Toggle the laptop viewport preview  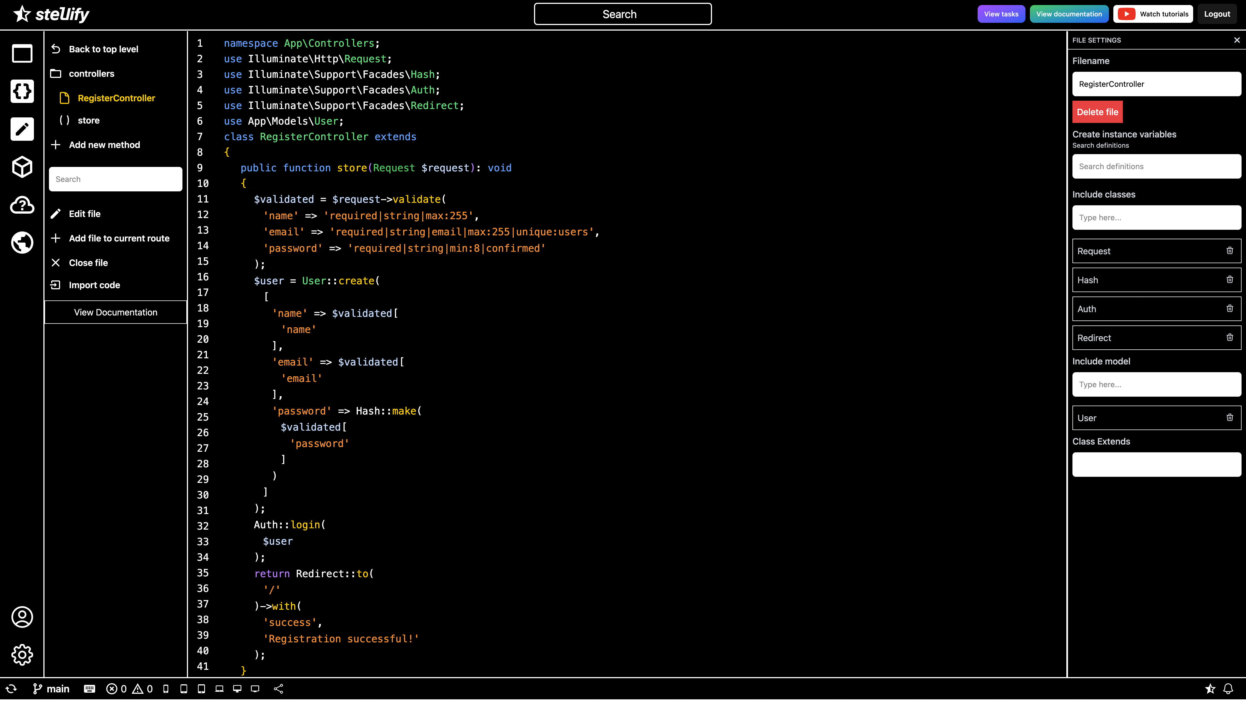point(219,688)
